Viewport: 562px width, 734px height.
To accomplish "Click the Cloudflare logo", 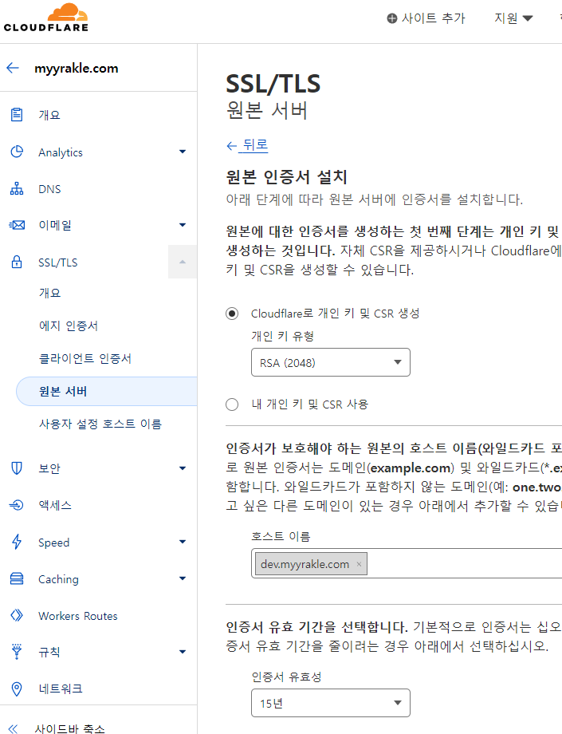I will tap(45, 18).
